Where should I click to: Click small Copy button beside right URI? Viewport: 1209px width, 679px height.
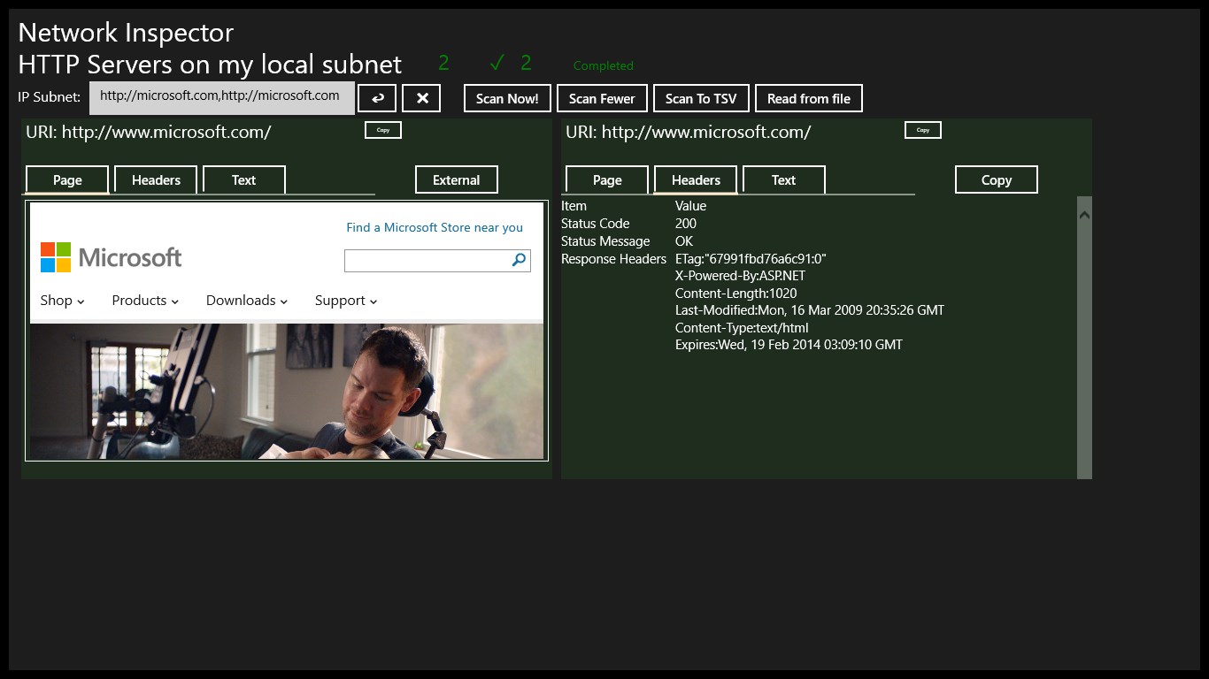(923, 130)
